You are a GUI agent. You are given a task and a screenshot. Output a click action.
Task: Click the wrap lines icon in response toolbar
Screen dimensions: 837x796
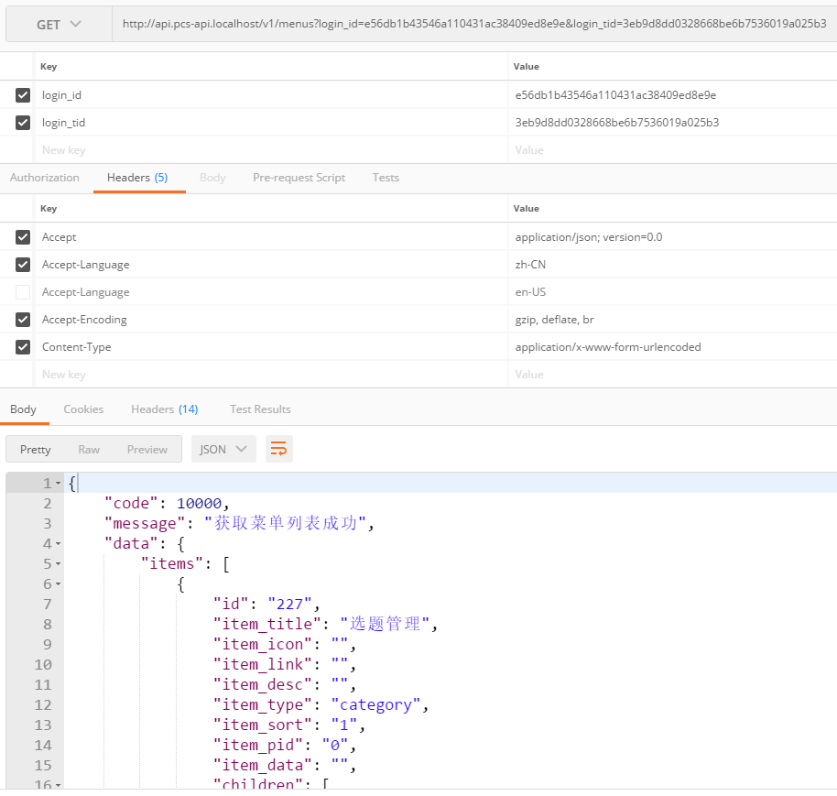[279, 449]
